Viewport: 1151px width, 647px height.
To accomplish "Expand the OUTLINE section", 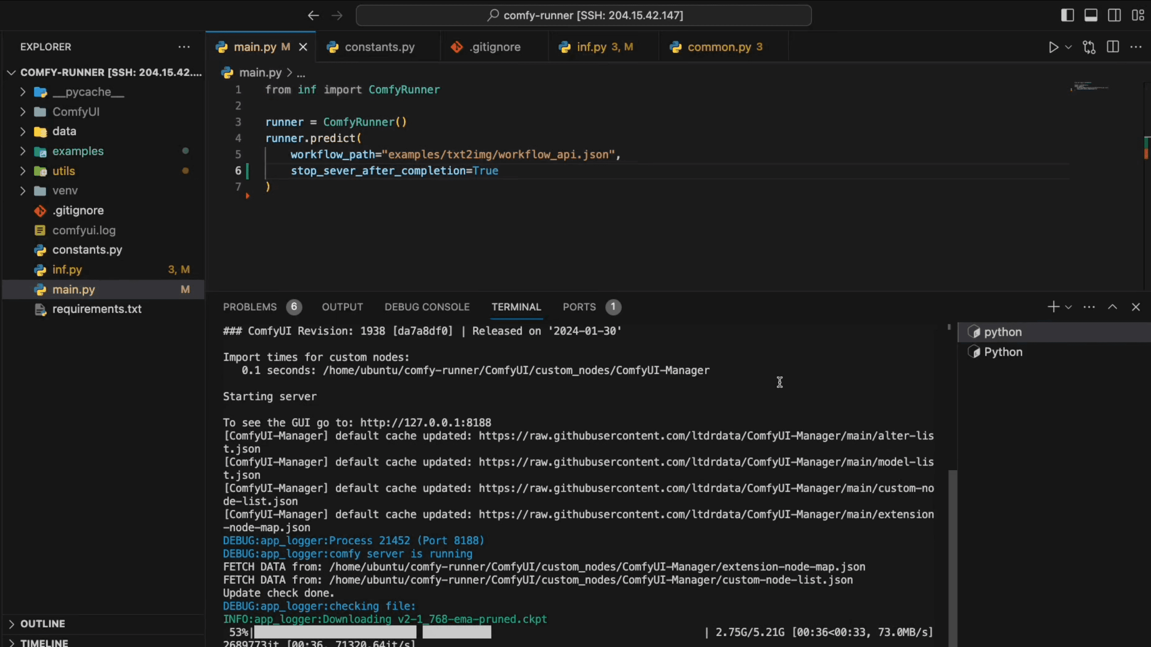I will pos(103,624).
